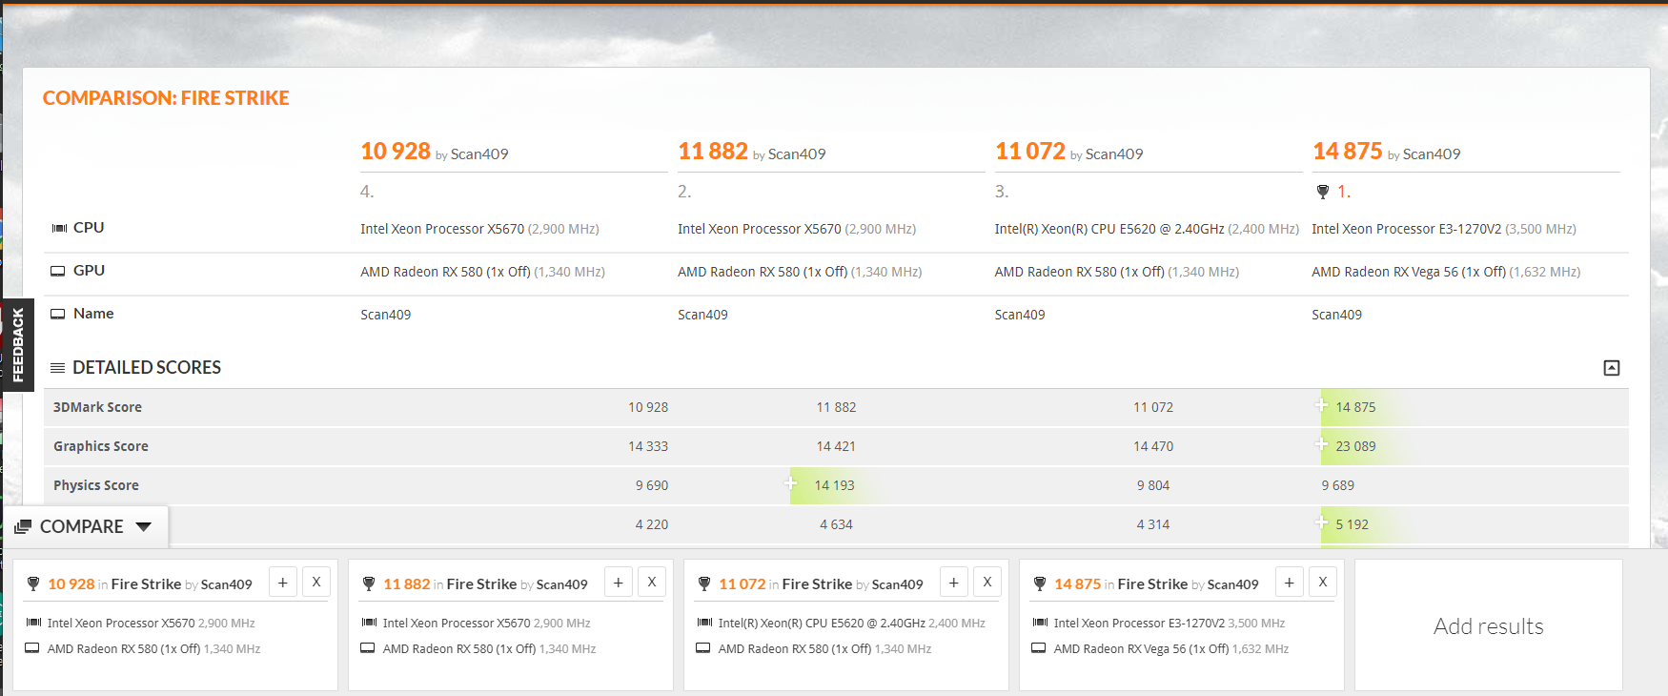
Task: Click rank number 2. under the 11 882 score
Action: [684, 192]
